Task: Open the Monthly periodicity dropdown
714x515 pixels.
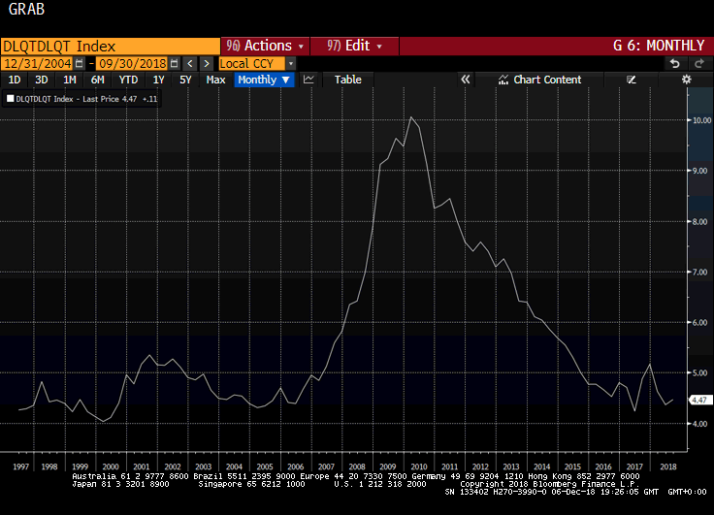Action: (264, 80)
